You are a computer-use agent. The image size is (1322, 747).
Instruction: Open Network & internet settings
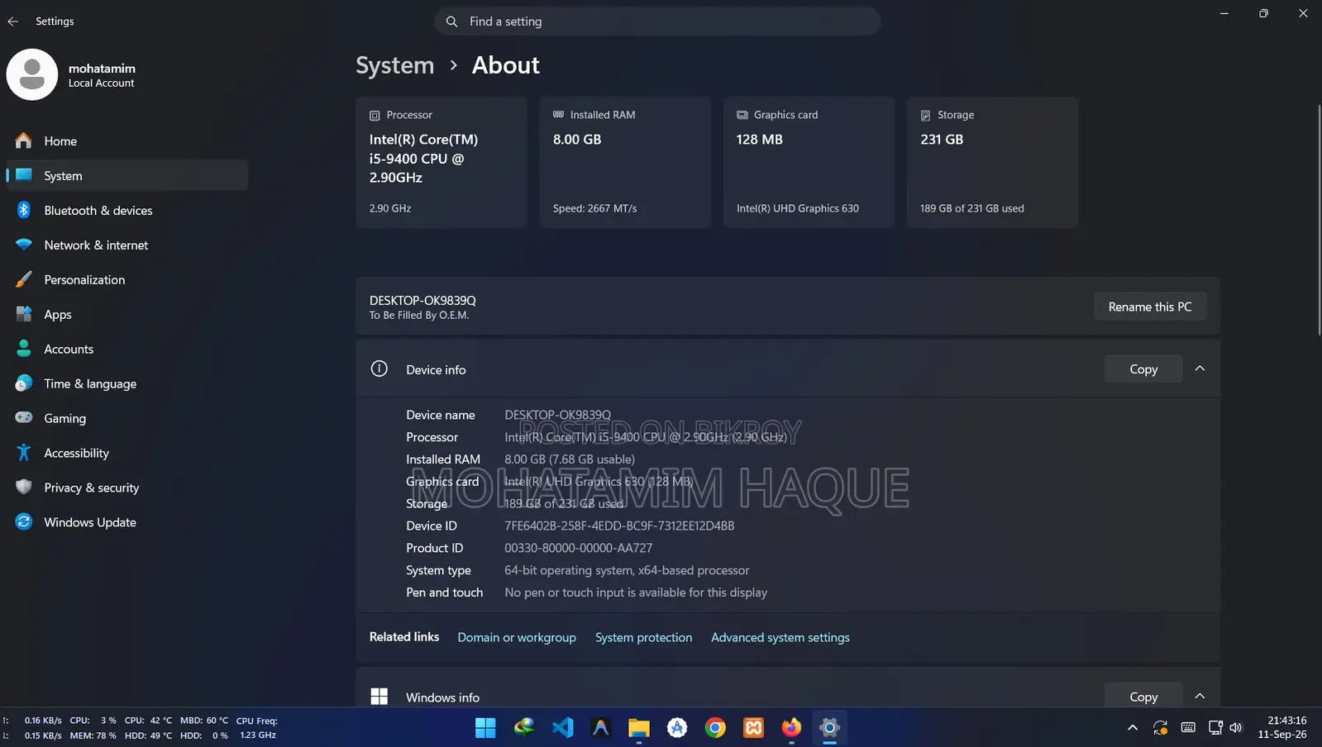coord(127,245)
